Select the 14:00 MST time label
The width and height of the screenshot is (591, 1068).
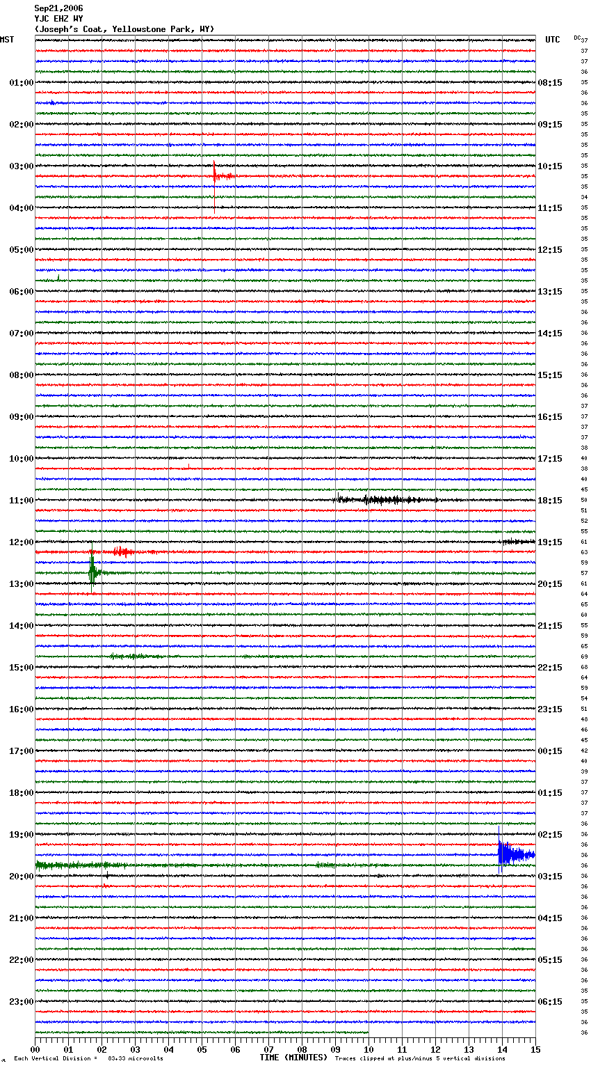click(x=22, y=626)
